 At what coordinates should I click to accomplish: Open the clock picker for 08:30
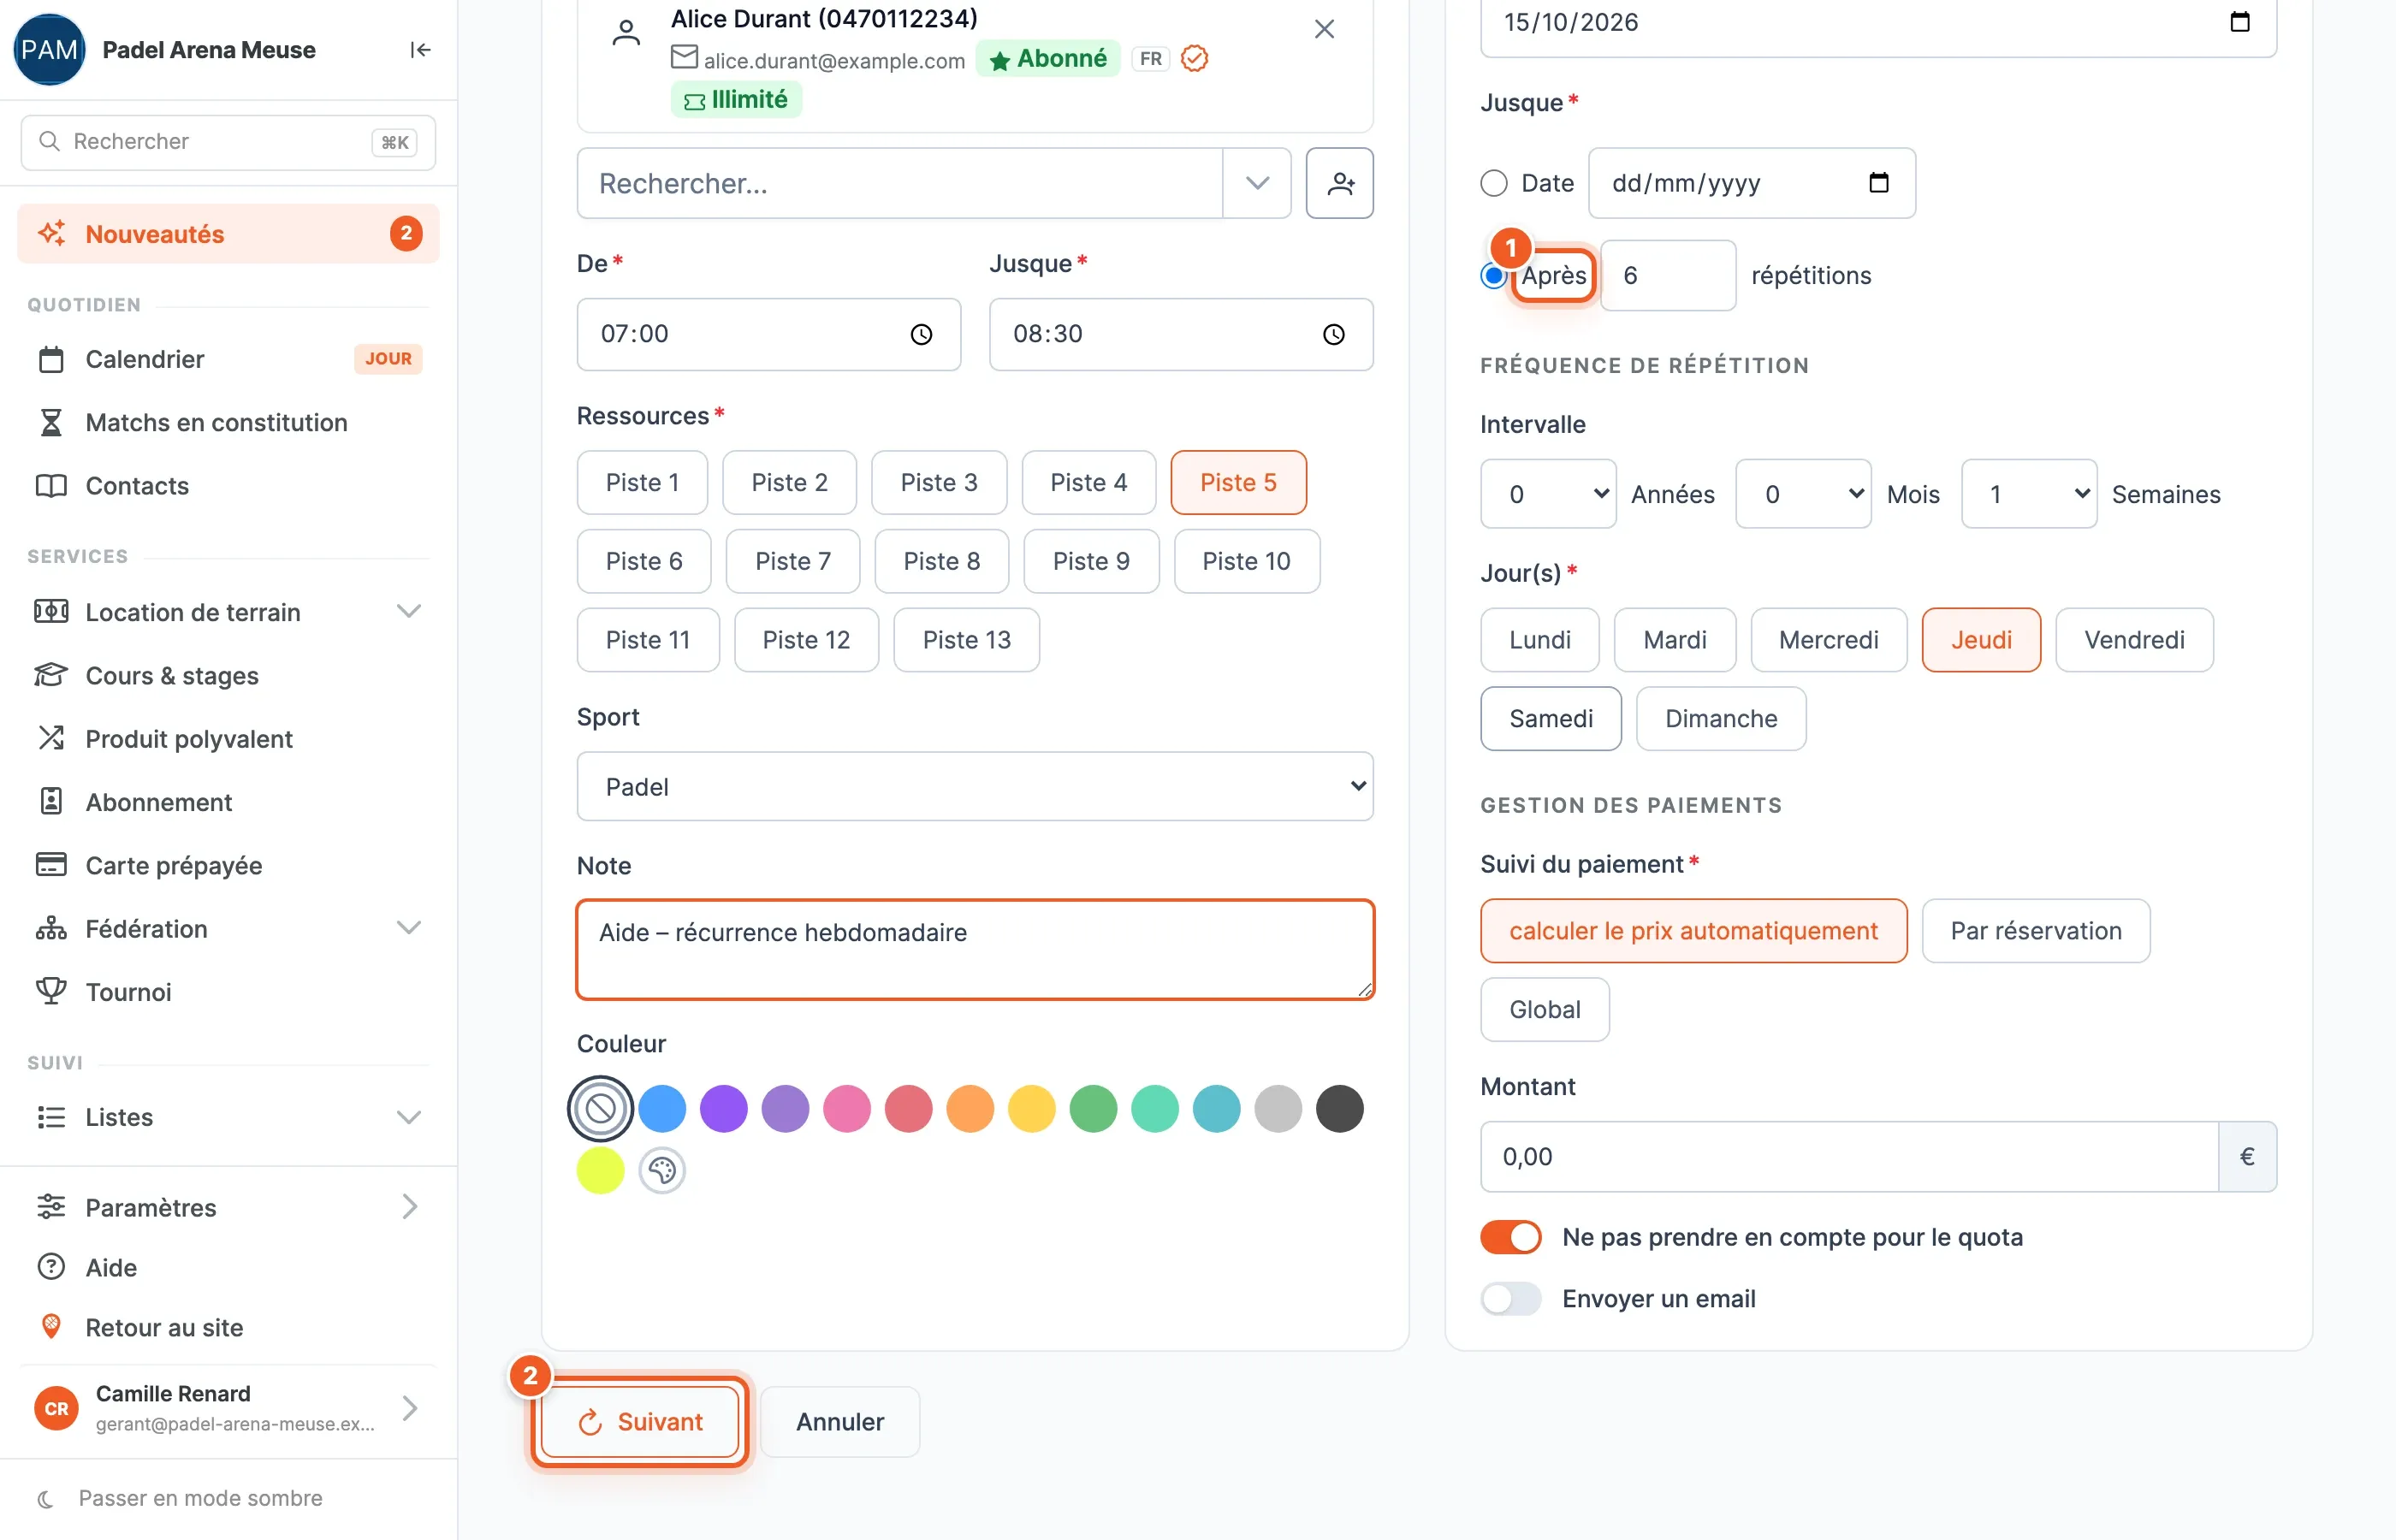tap(1333, 334)
